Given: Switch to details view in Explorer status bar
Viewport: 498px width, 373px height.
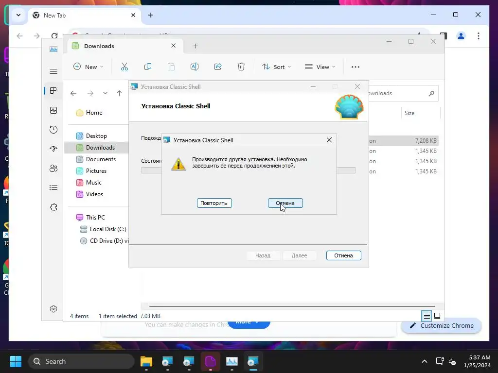Looking at the screenshot, I should click(427, 316).
